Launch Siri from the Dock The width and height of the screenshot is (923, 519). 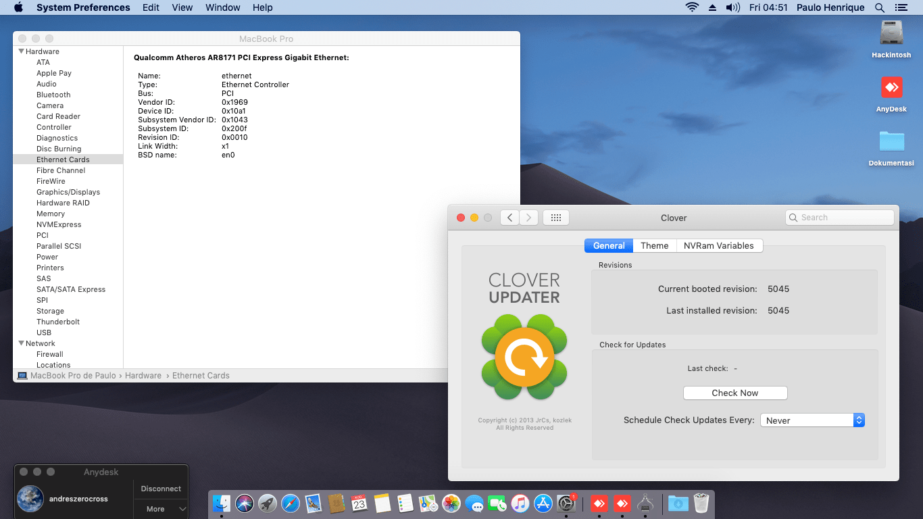[x=245, y=503]
